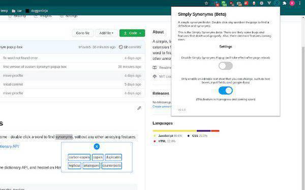Click the clock icon beside 12 commits
Viewport: 305px width, 190px height.
coord(121,47)
